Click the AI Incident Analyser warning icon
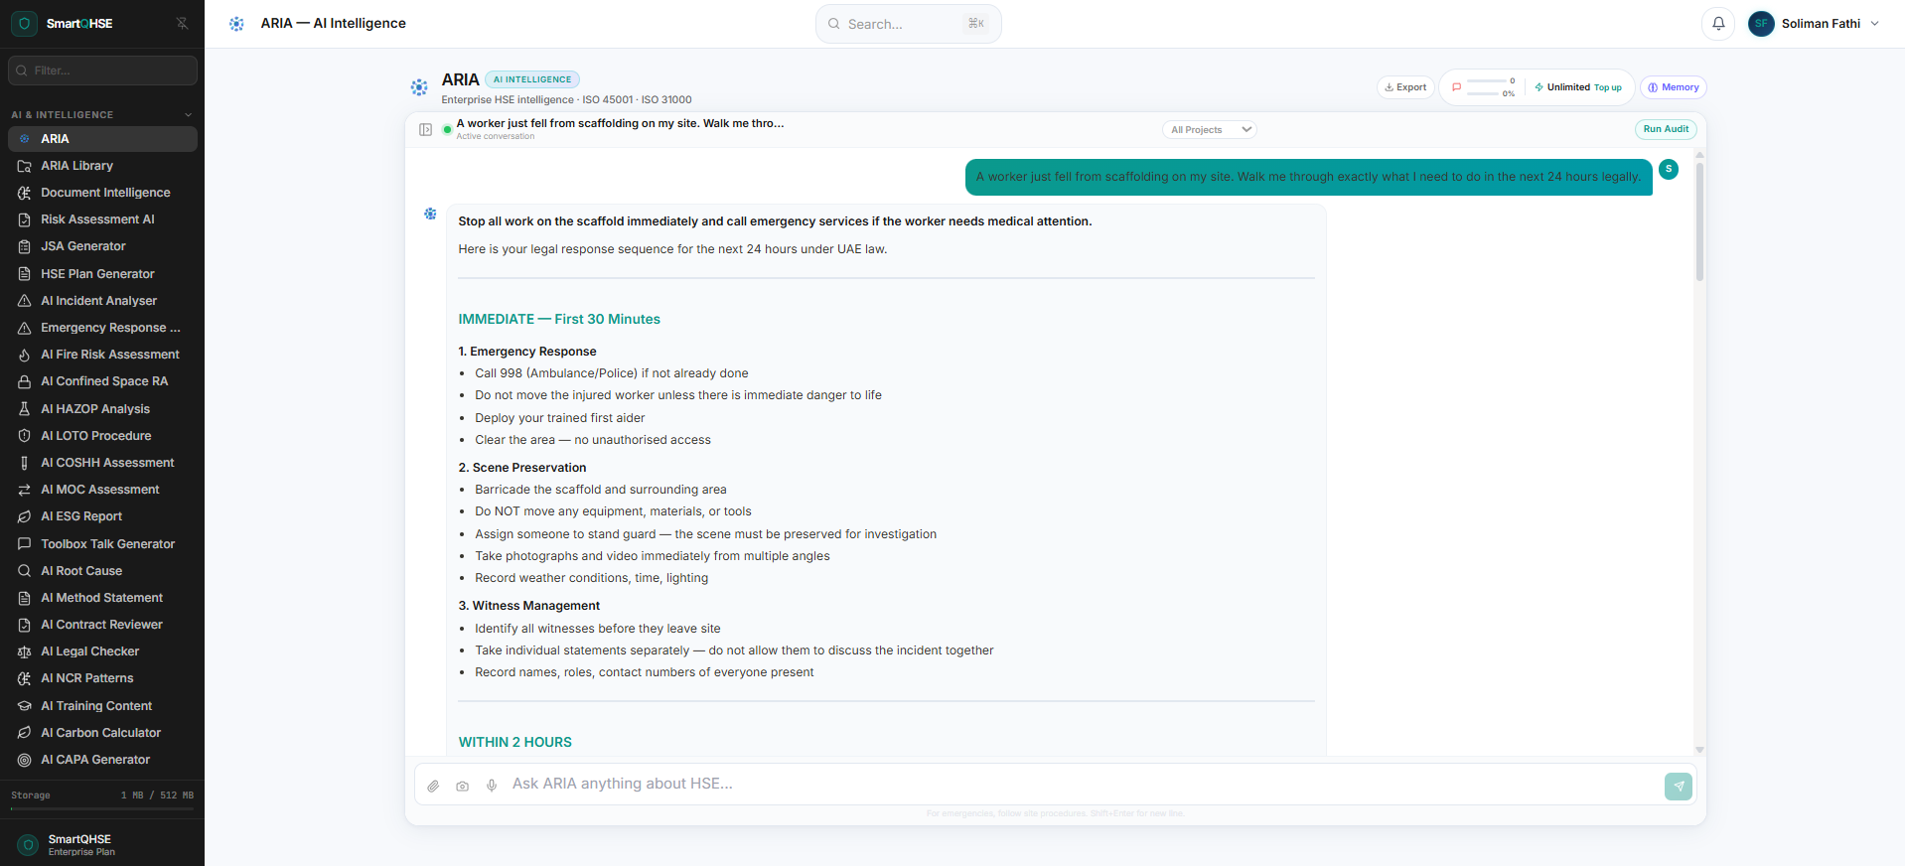The height and width of the screenshot is (866, 1905). [24, 301]
